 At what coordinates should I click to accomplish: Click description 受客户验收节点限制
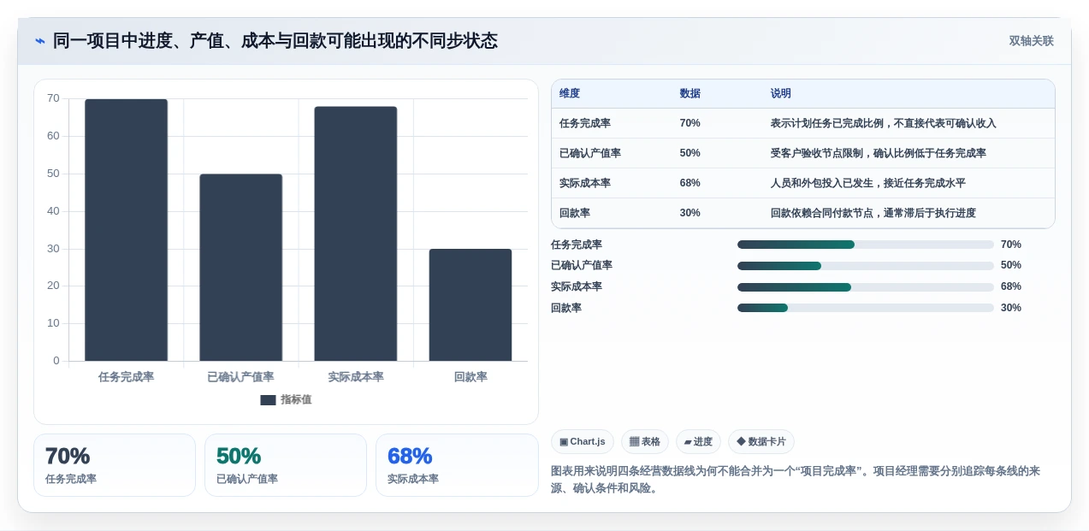tap(878, 153)
